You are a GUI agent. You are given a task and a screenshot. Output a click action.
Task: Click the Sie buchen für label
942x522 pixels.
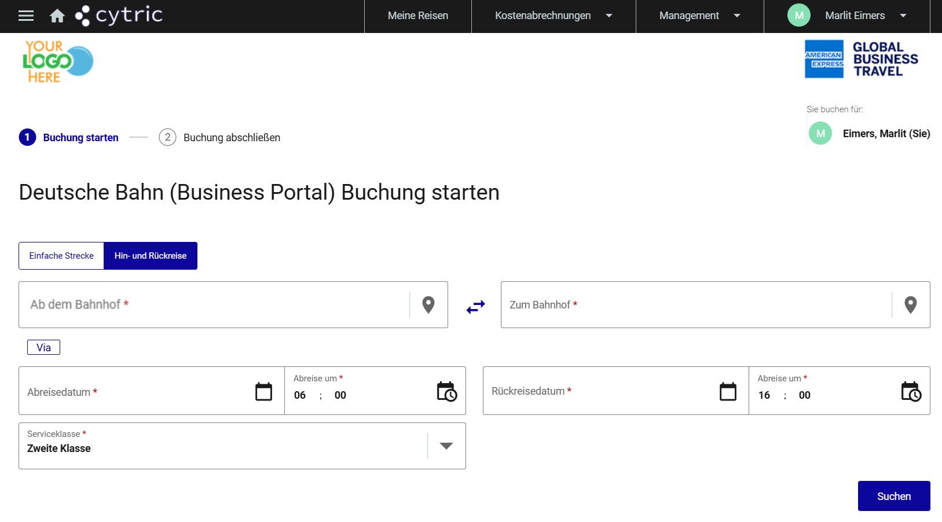(834, 109)
